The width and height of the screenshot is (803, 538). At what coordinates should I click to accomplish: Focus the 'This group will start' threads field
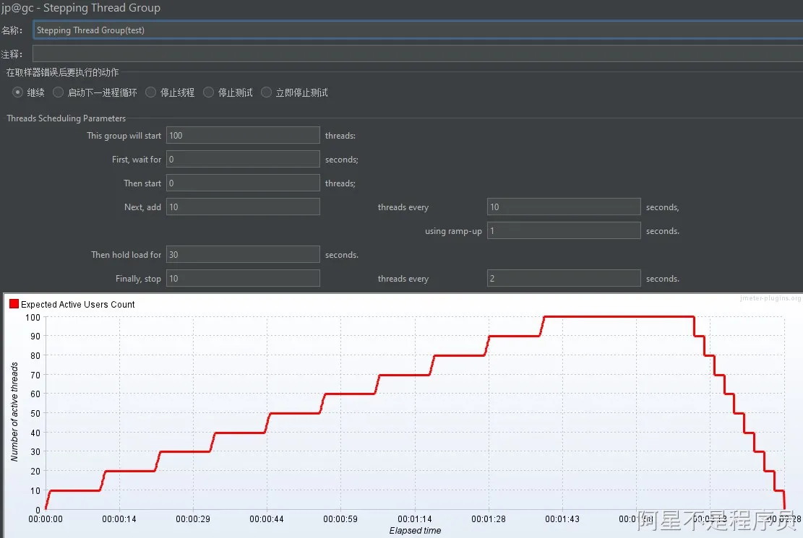tap(243, 136)
